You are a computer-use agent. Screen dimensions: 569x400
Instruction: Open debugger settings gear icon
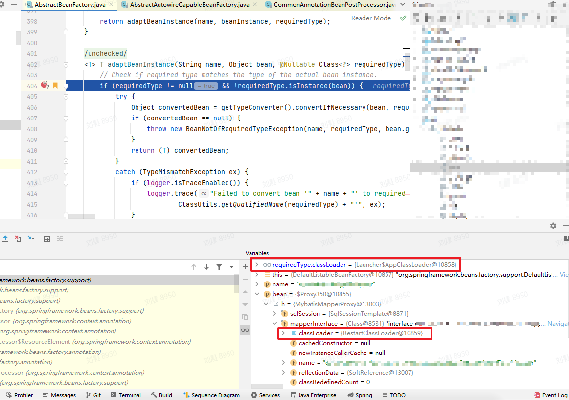[553, 226]
